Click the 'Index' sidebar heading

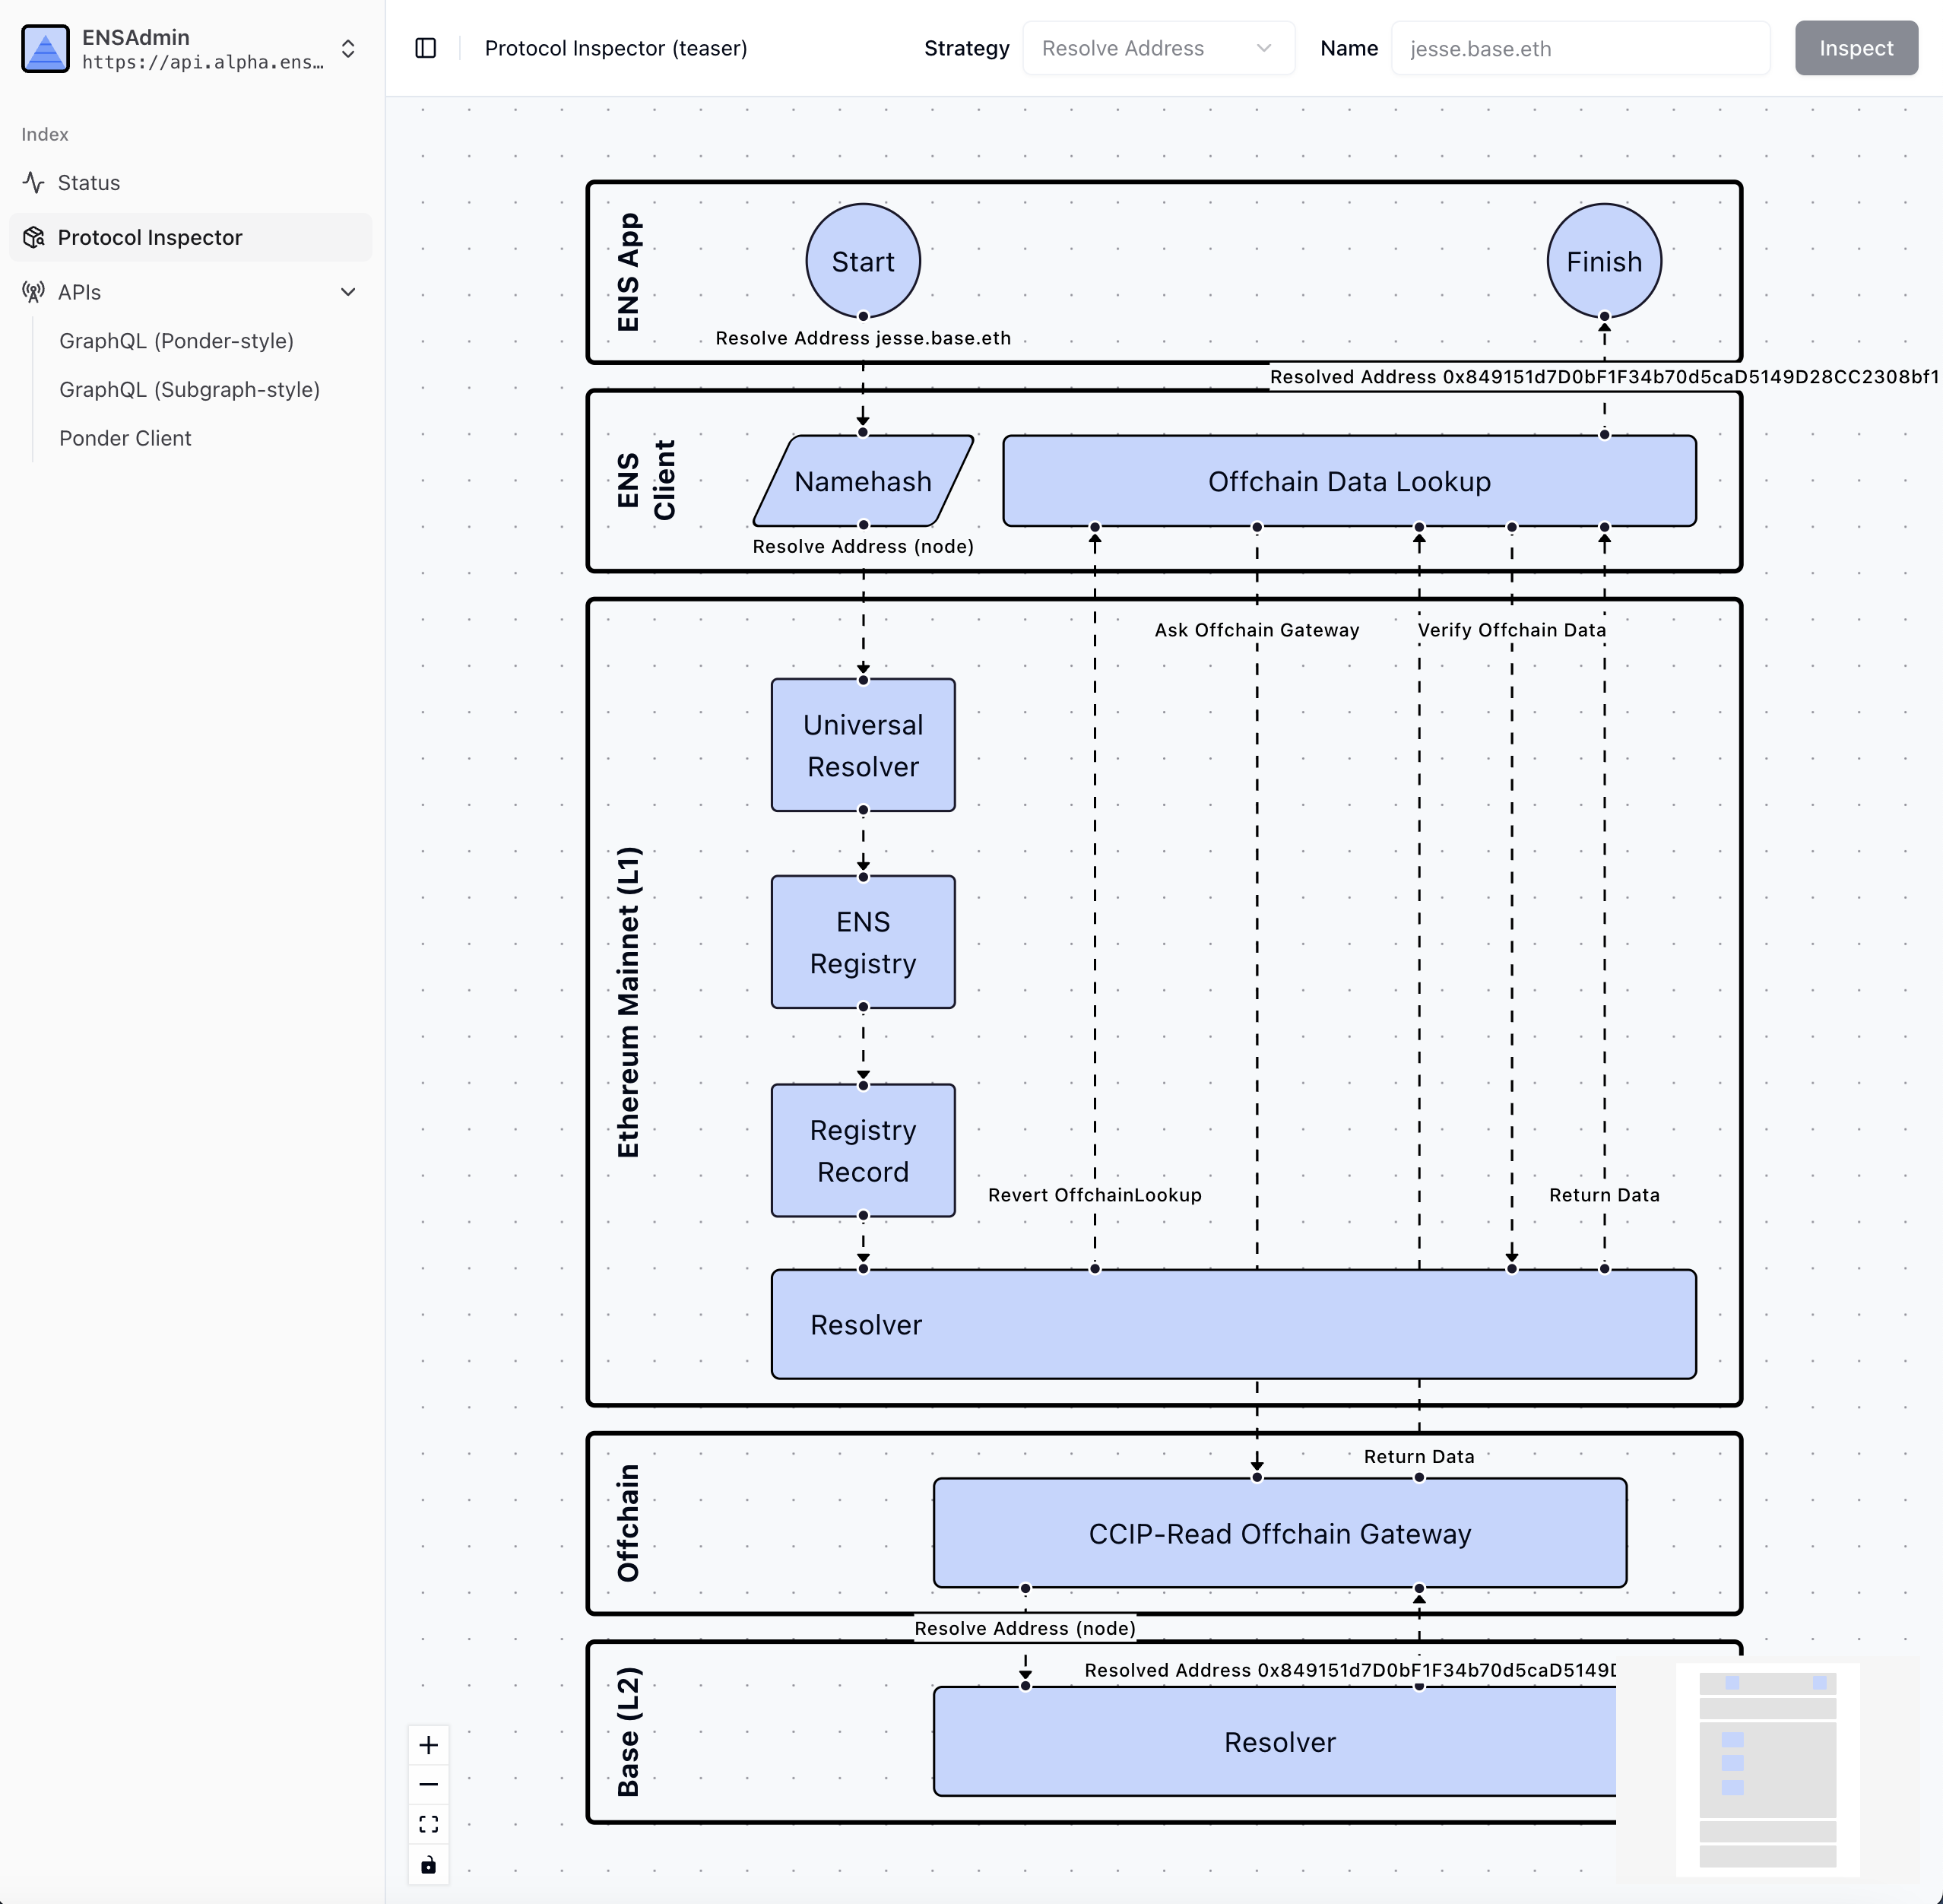[x=45, y=134]
